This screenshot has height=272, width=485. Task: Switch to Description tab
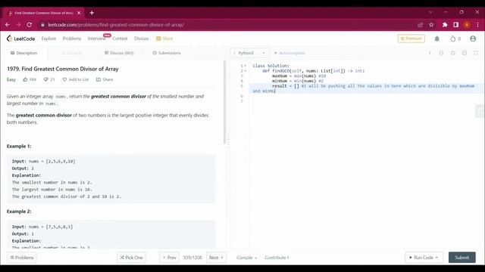pyautogui.click(x=23, y=53)
